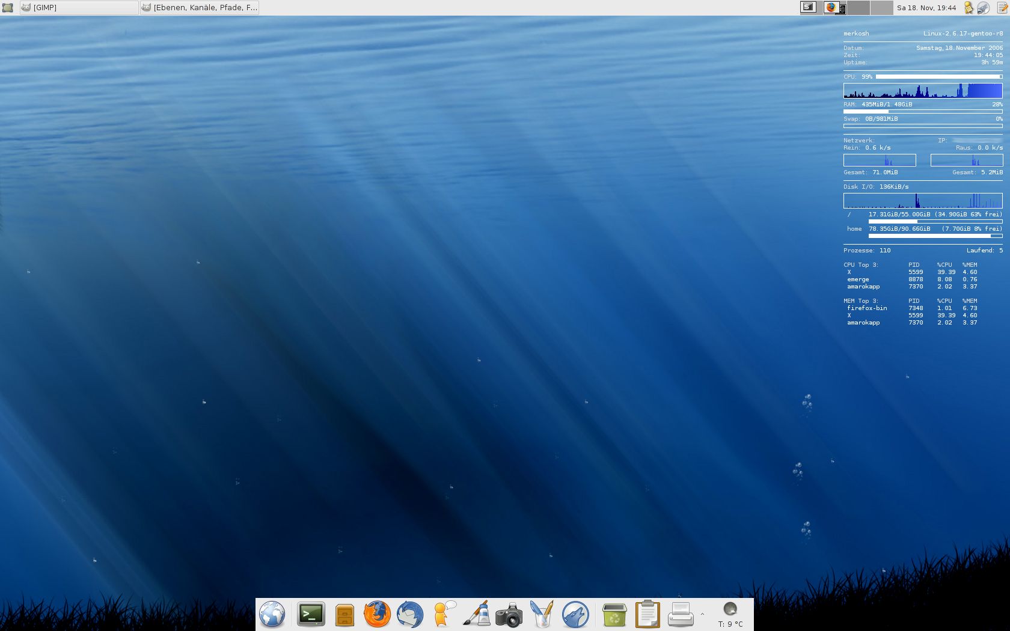Open the file cabinet file manager icon
Image resolution: width=1010 pixels, height=631 pixels.
344,615
